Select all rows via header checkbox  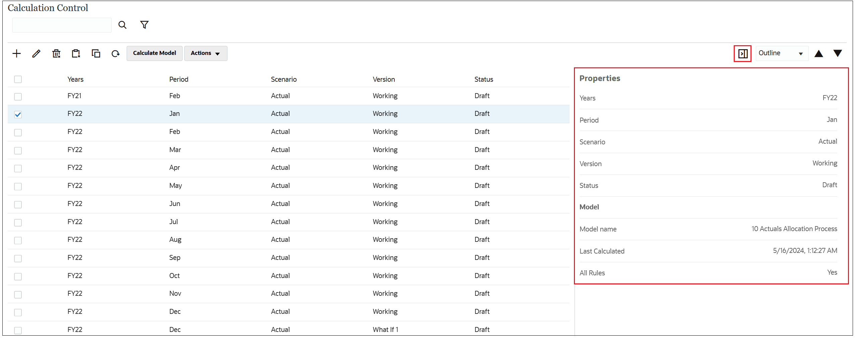coord(18,79)
